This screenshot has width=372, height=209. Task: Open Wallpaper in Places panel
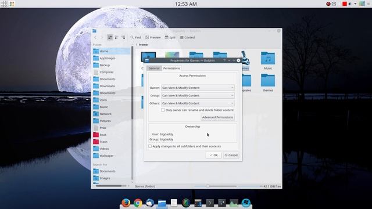(x=112, y=156)
